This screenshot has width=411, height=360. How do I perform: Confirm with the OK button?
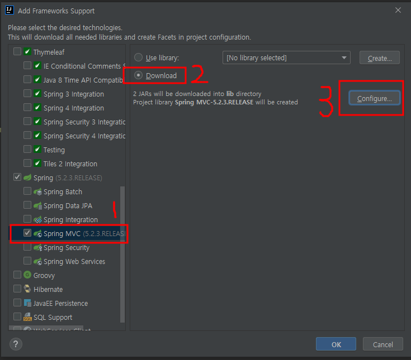(336, 344)
